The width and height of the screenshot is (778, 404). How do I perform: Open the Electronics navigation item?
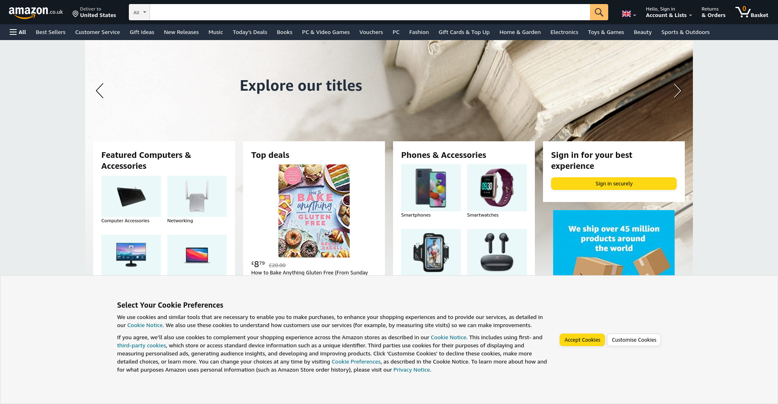pyautogui.click(x=564, y=32)
